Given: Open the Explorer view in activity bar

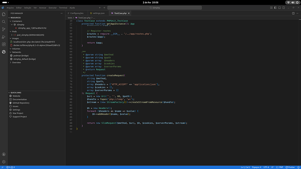Looking at the screenshot, I should 3,14.
